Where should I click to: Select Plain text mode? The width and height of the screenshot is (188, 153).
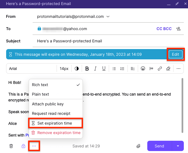[x=56, y=94]
